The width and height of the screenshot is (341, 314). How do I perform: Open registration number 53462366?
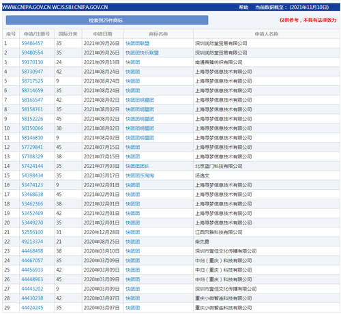pos(32,204)
